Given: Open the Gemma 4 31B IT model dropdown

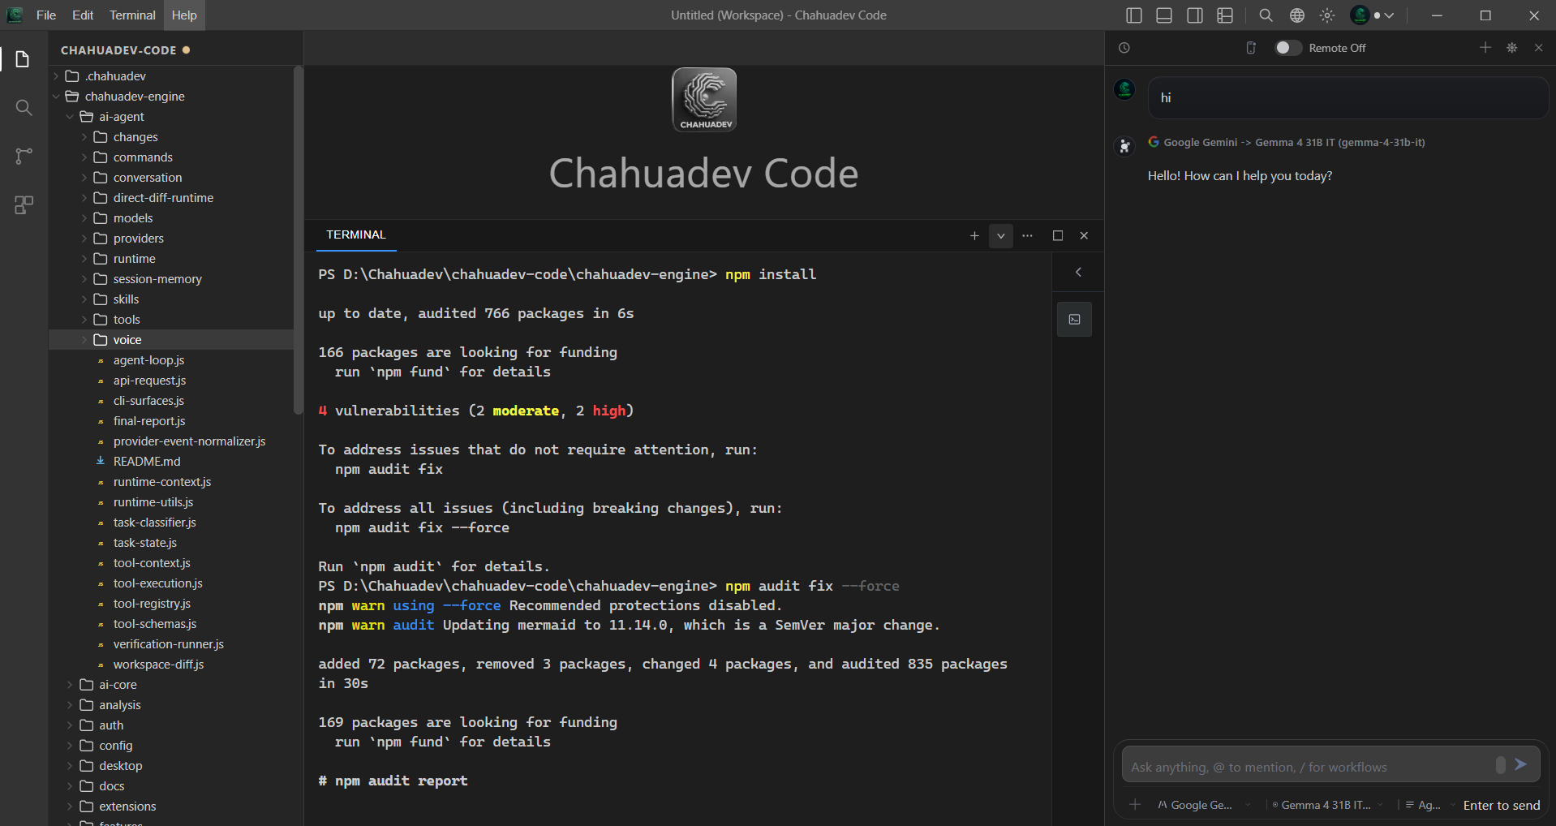Looking at the screenshot, I should coord(1327,805).
